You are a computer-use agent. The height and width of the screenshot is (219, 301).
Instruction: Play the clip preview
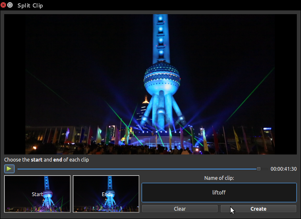9,169
